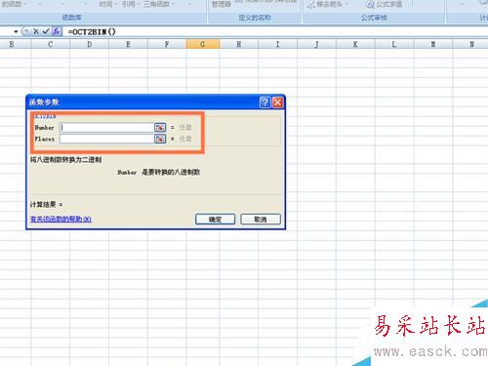The image size is (488, 366).
Task: Click the formula bar text =OCT2BIN()
Action: click(92, 32)
